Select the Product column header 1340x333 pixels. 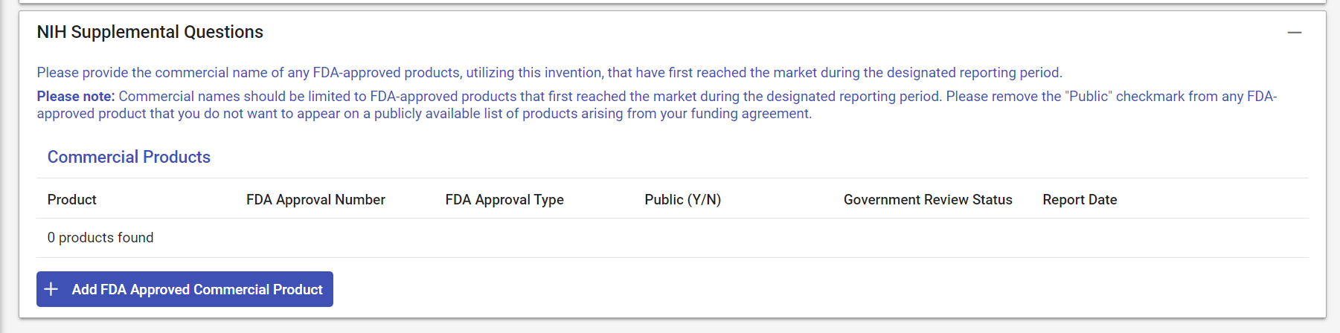click(x=72, y=200)
